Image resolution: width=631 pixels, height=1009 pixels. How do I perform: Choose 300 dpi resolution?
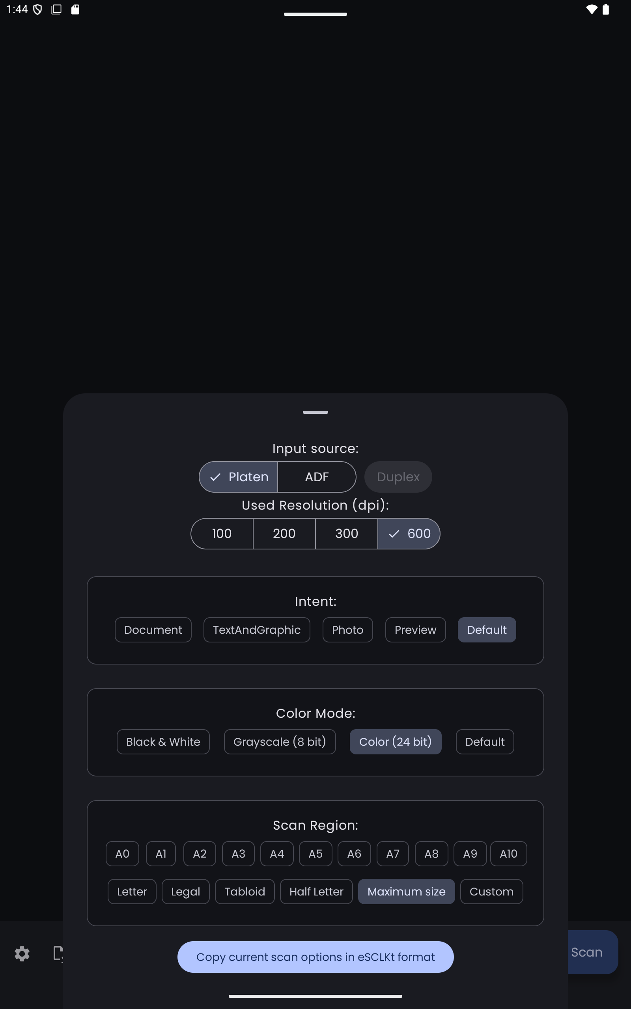[x=346, y=533]
